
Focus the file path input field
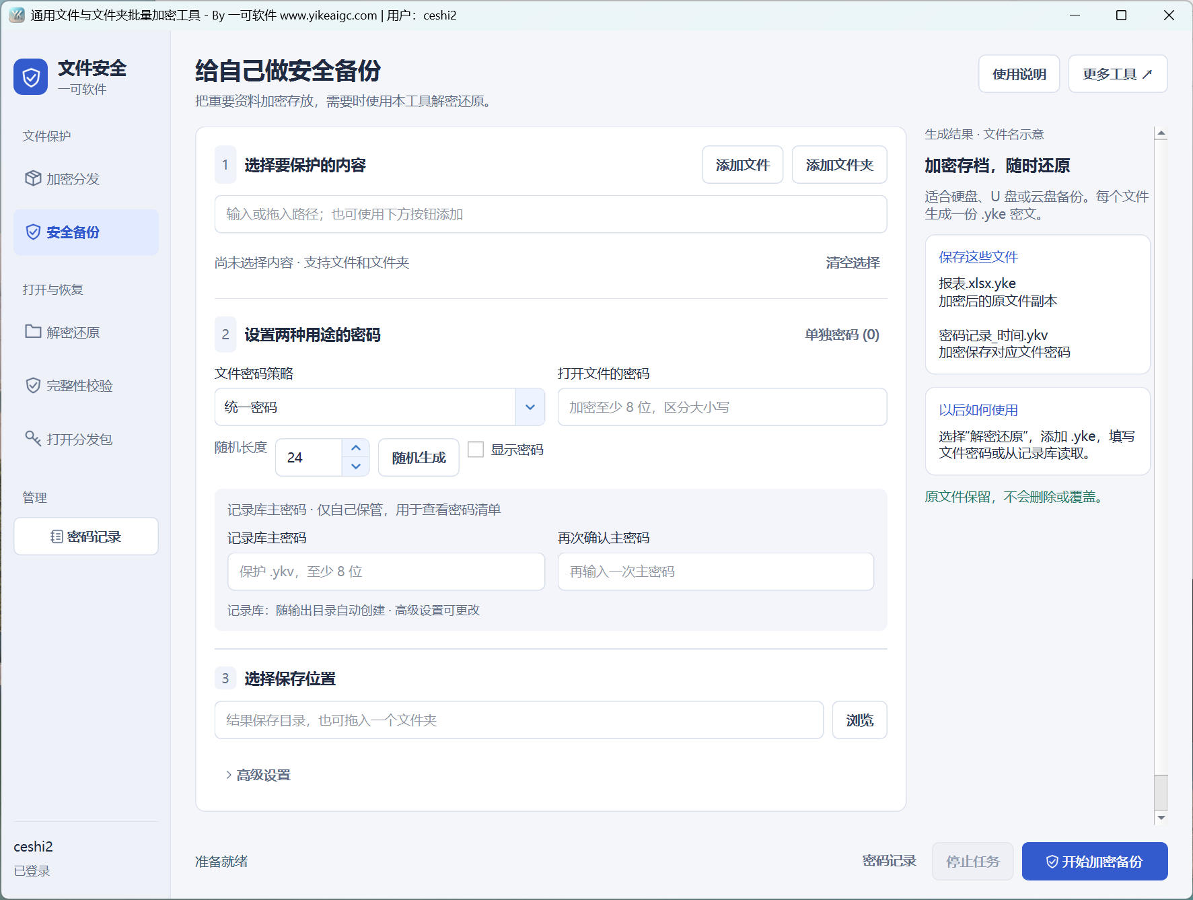pyautogui.click(x=550, y=214)
